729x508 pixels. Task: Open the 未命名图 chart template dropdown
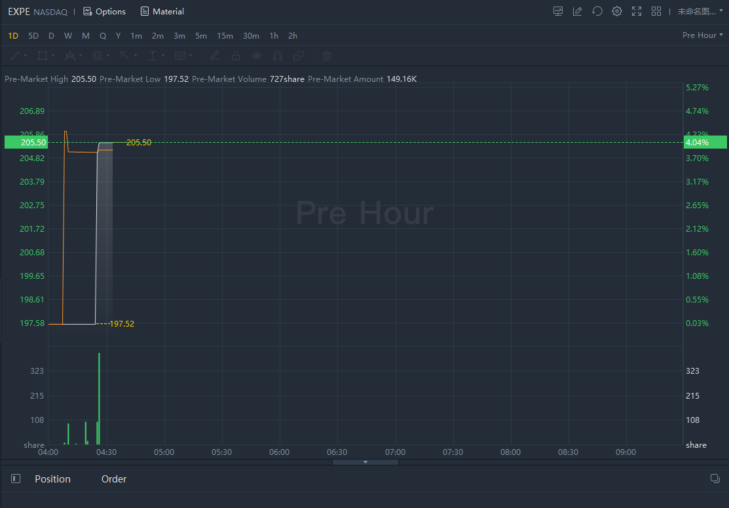(x=700, y=11)
